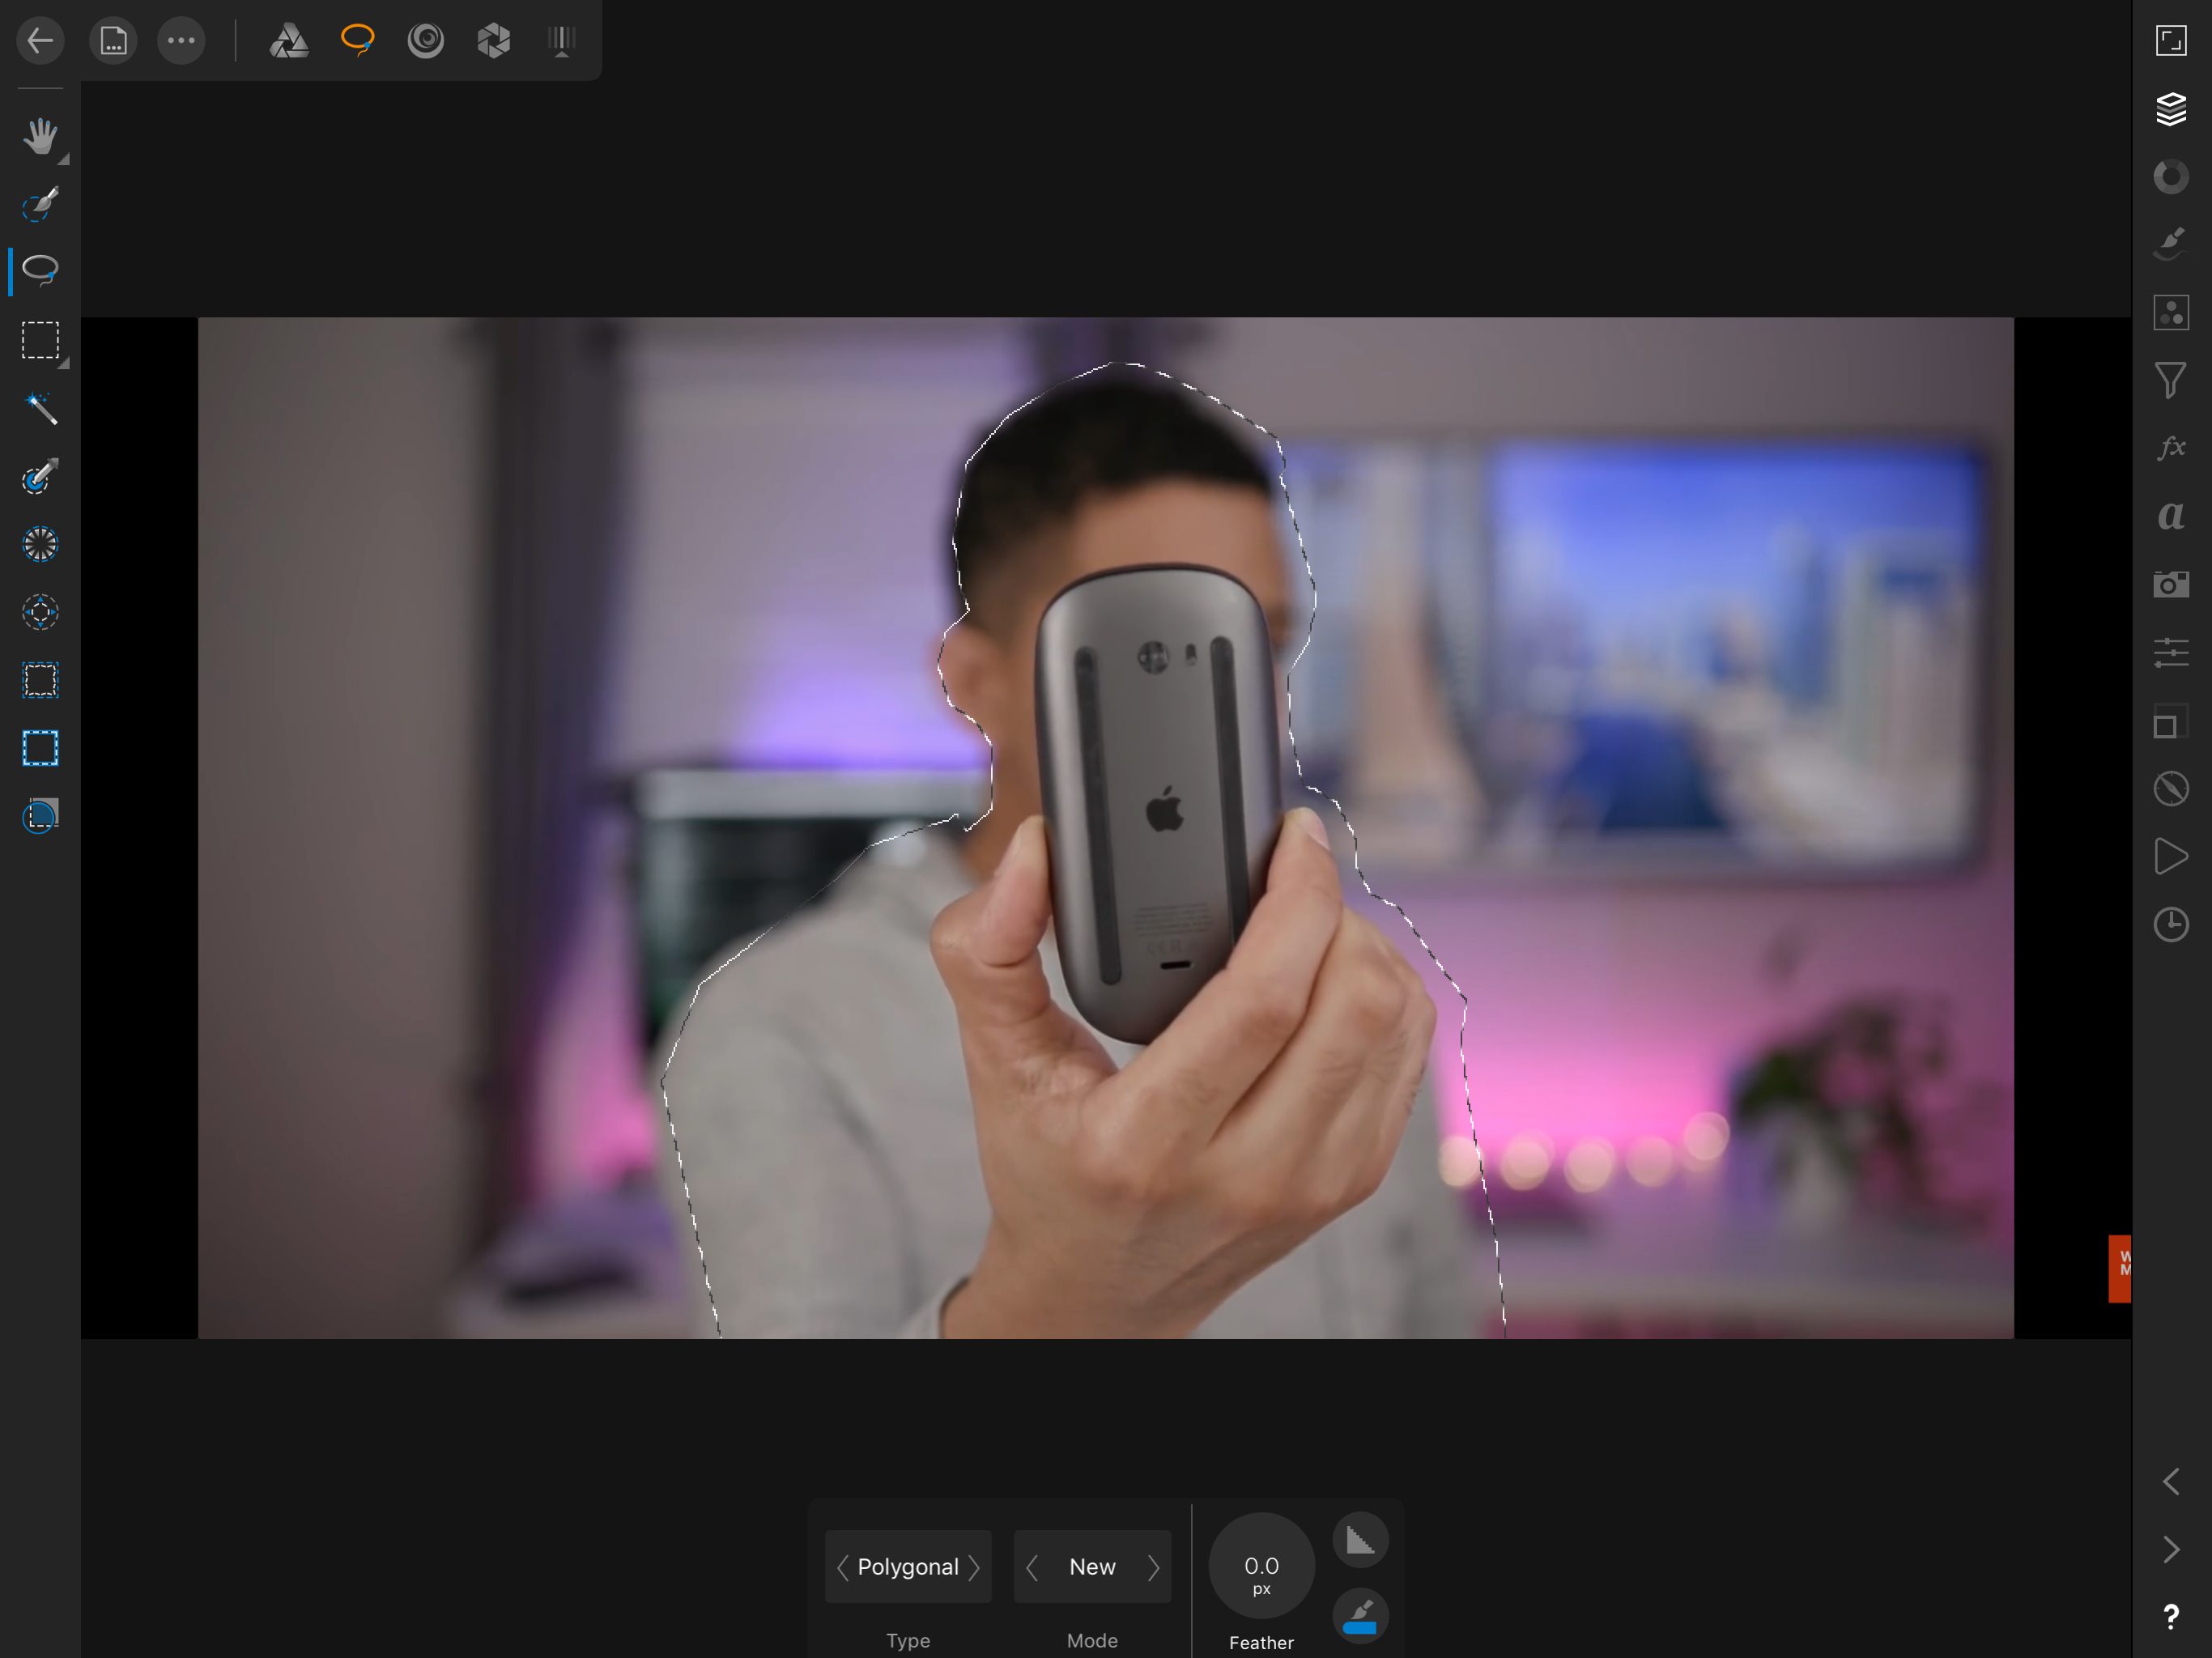Viewport: 2212px width, 1658px height.
Task: Select the Smart Selection Brush tool
Action: (x=41, y=204)
